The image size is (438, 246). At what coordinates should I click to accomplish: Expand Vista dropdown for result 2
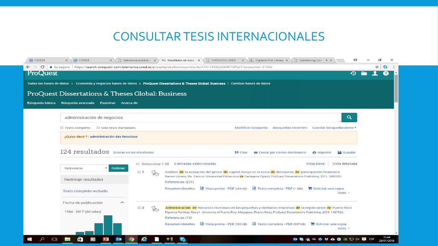click(343, 228)
